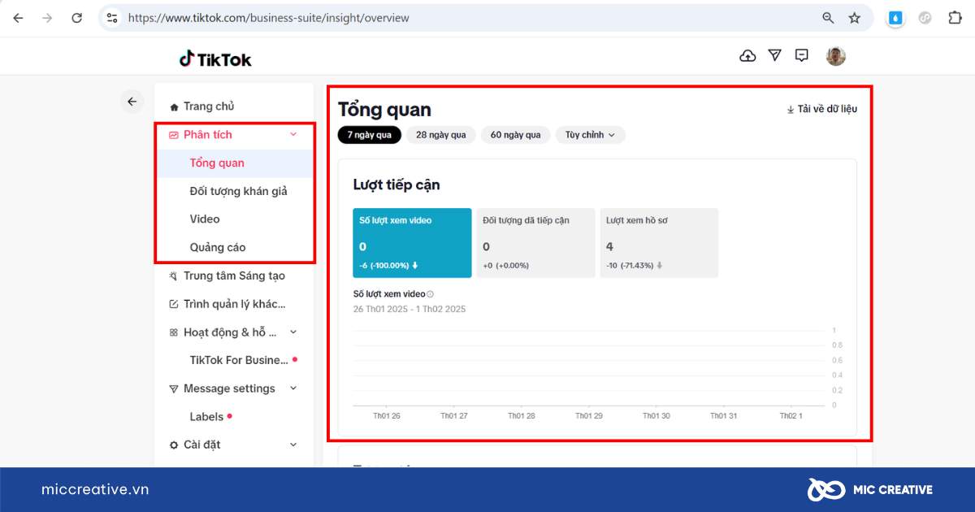Open the gray circular extension icon
The width and height of the screenshot is (975, 512).
925,17
